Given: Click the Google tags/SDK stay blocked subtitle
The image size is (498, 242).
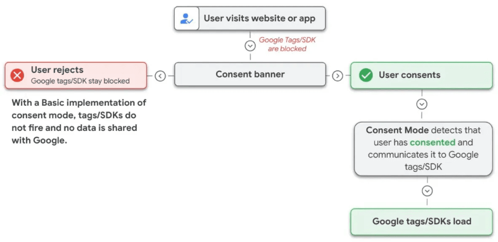Looking at the screenshot, I should tap(80, 81).
